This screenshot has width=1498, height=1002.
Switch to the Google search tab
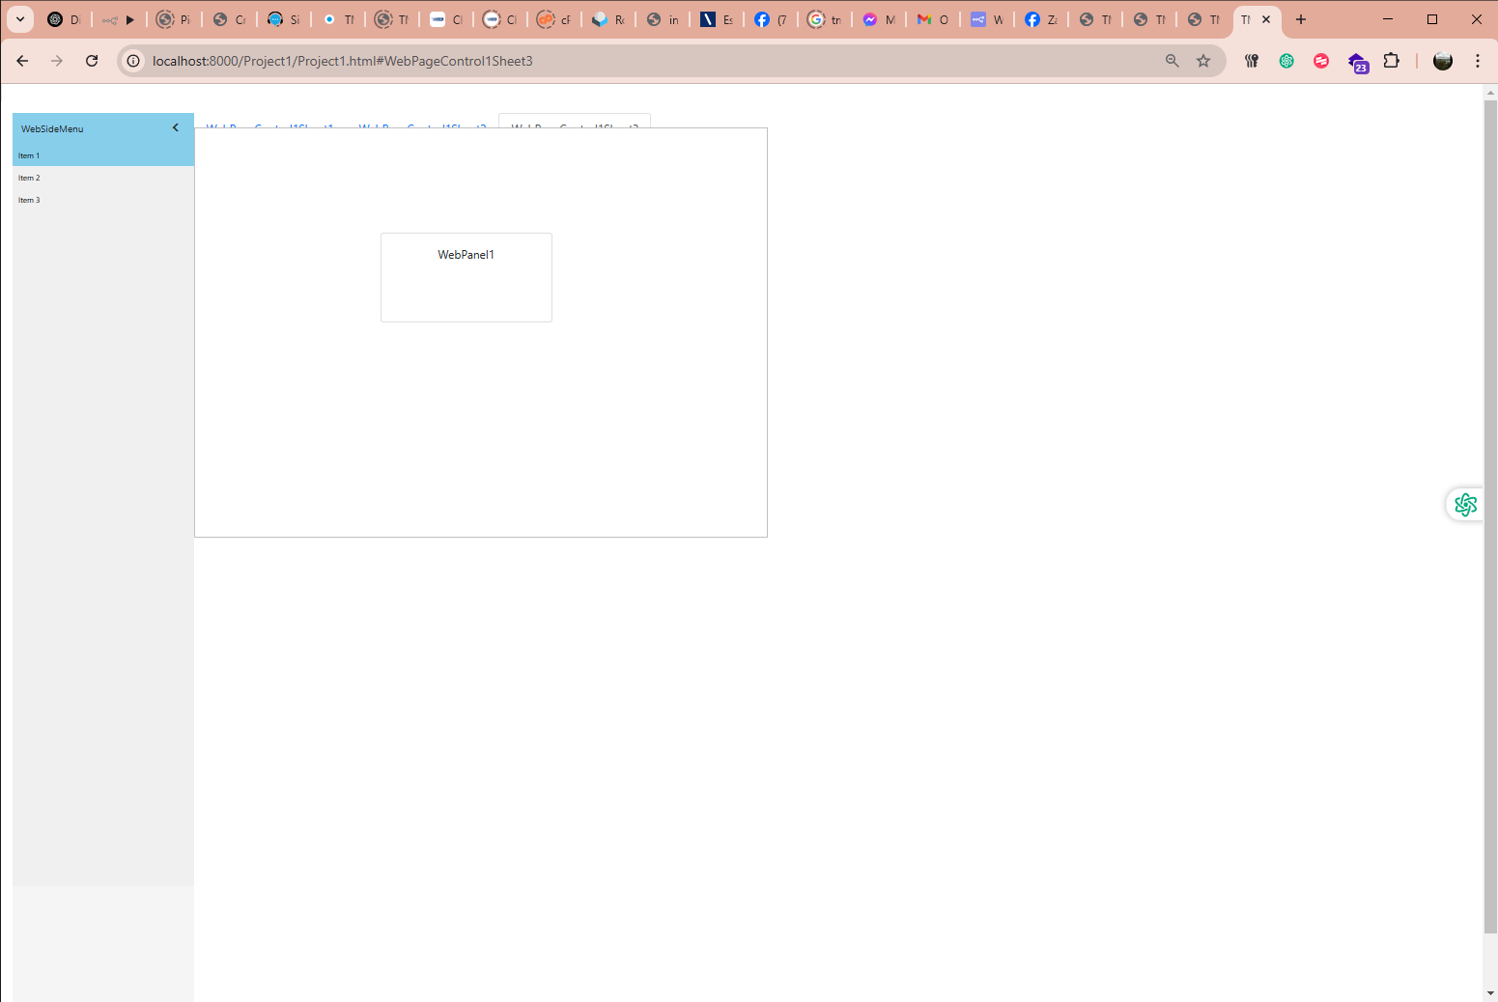click(824, 19)
